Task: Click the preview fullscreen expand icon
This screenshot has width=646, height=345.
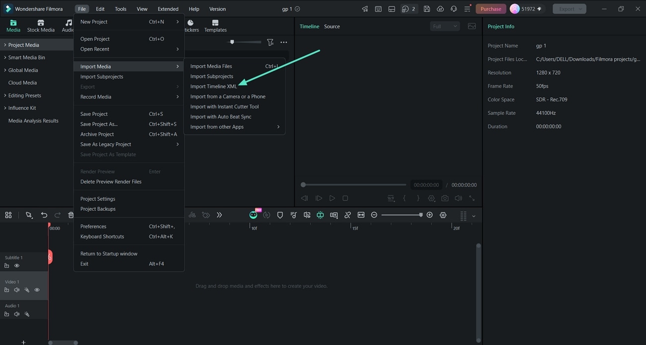Action: pyautogui.click(x=472, y=198)
